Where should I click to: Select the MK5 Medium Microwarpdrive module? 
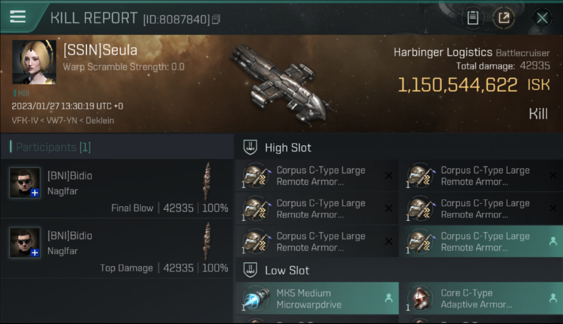pos(317,299)
